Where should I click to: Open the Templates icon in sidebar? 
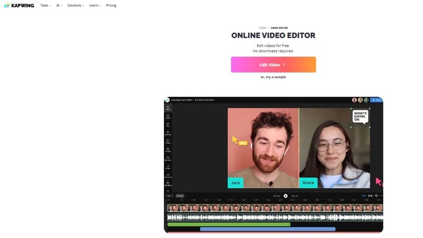[x=168, y=184]
